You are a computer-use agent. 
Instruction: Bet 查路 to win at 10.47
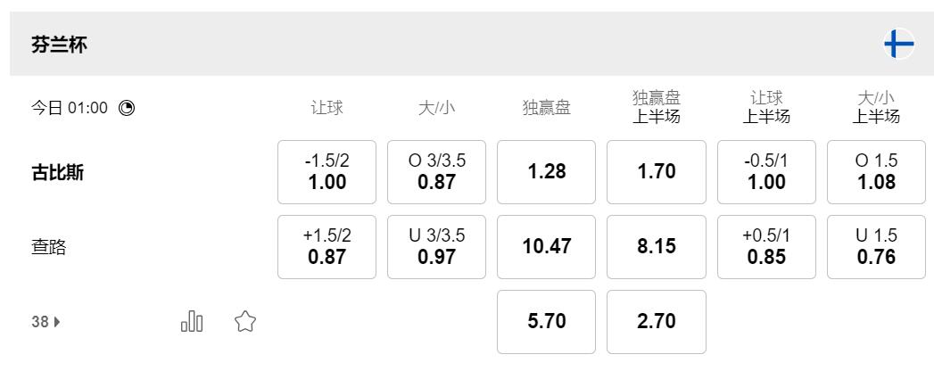coord(547,247)
